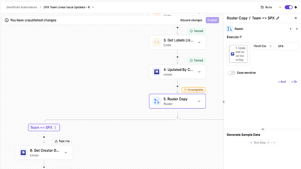The height and width of the screenshot is (169, 301).
Task: Click the horizontal panel resize handle
Action: (263, 129)
